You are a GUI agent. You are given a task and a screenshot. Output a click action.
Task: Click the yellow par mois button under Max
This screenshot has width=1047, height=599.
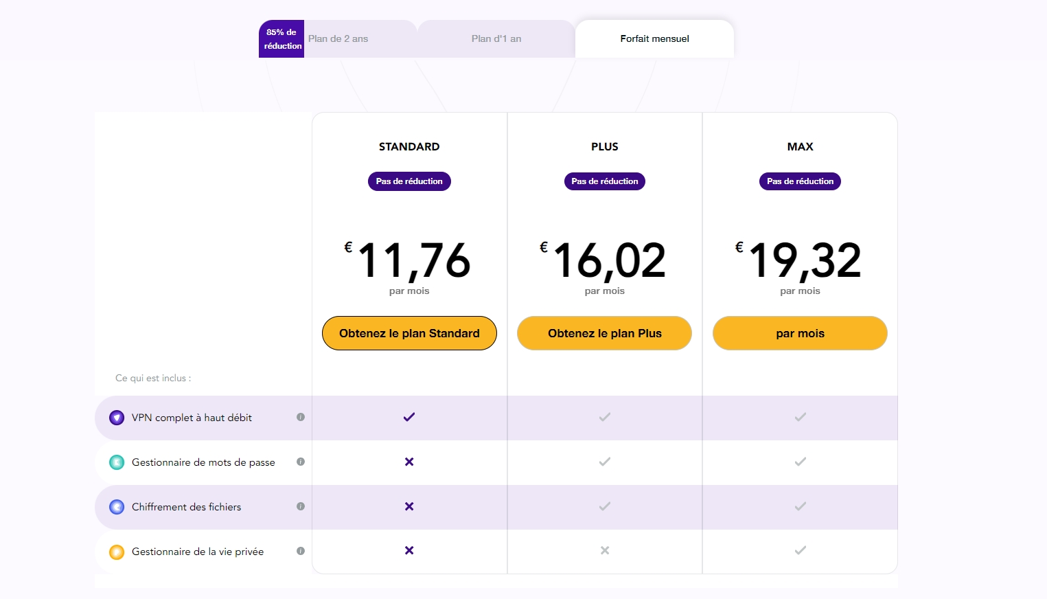800,333
